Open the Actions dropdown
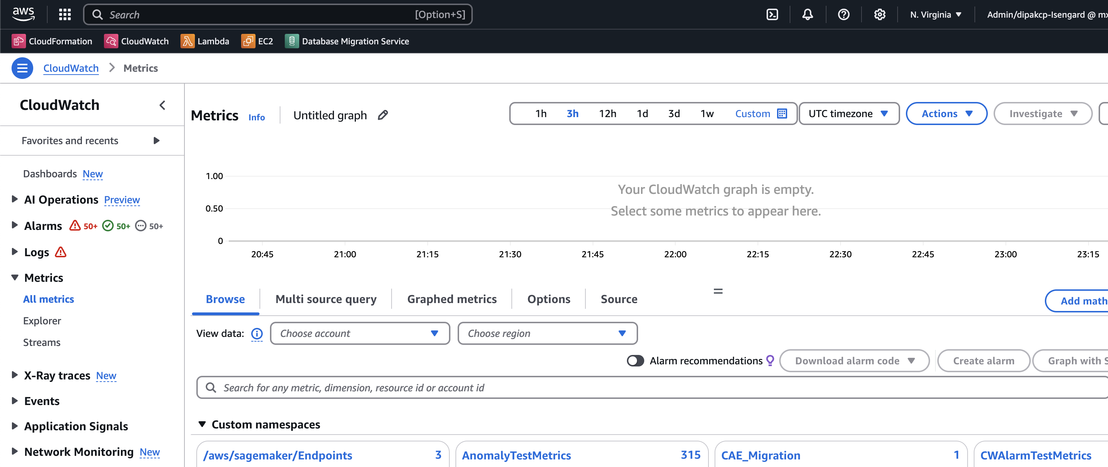This screenshot has width=1108, height=467. point(946,114)
